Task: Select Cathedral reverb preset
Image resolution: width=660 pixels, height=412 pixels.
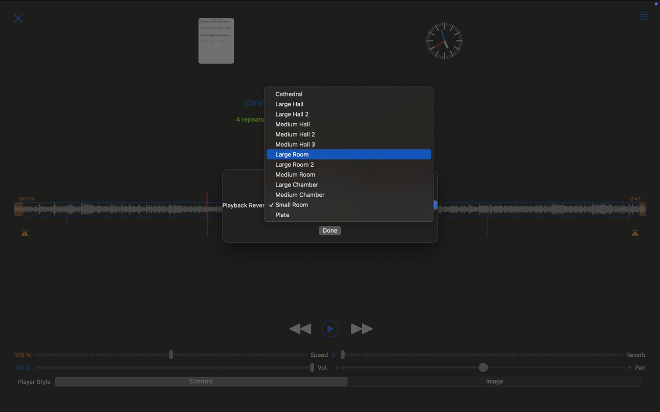Action: point(349,94)
